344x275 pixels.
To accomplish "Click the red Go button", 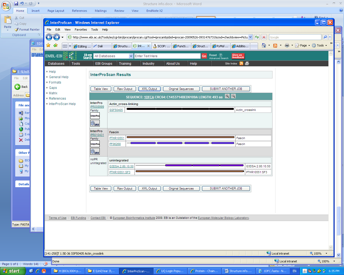I will (x=204, y=56).
